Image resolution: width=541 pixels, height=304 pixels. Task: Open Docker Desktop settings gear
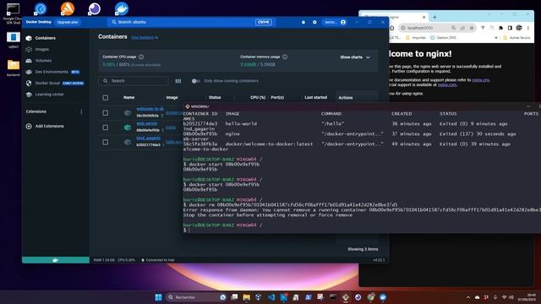coord(314,22)
